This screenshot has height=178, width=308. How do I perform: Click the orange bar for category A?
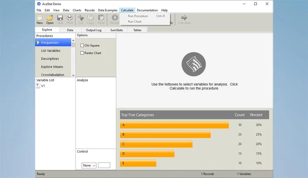tap(174, 125)
